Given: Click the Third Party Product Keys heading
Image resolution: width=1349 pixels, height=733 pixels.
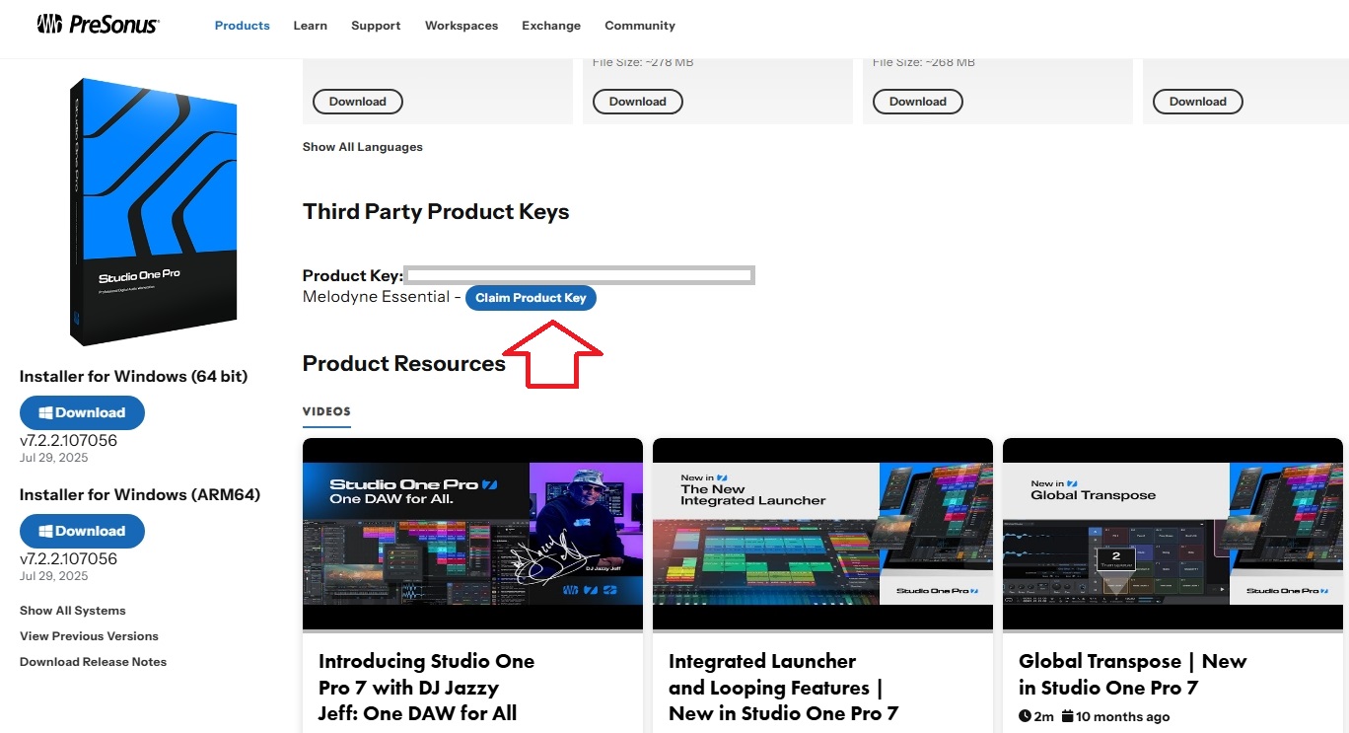Looking at the screenshot, I should [x=436, y=212].
